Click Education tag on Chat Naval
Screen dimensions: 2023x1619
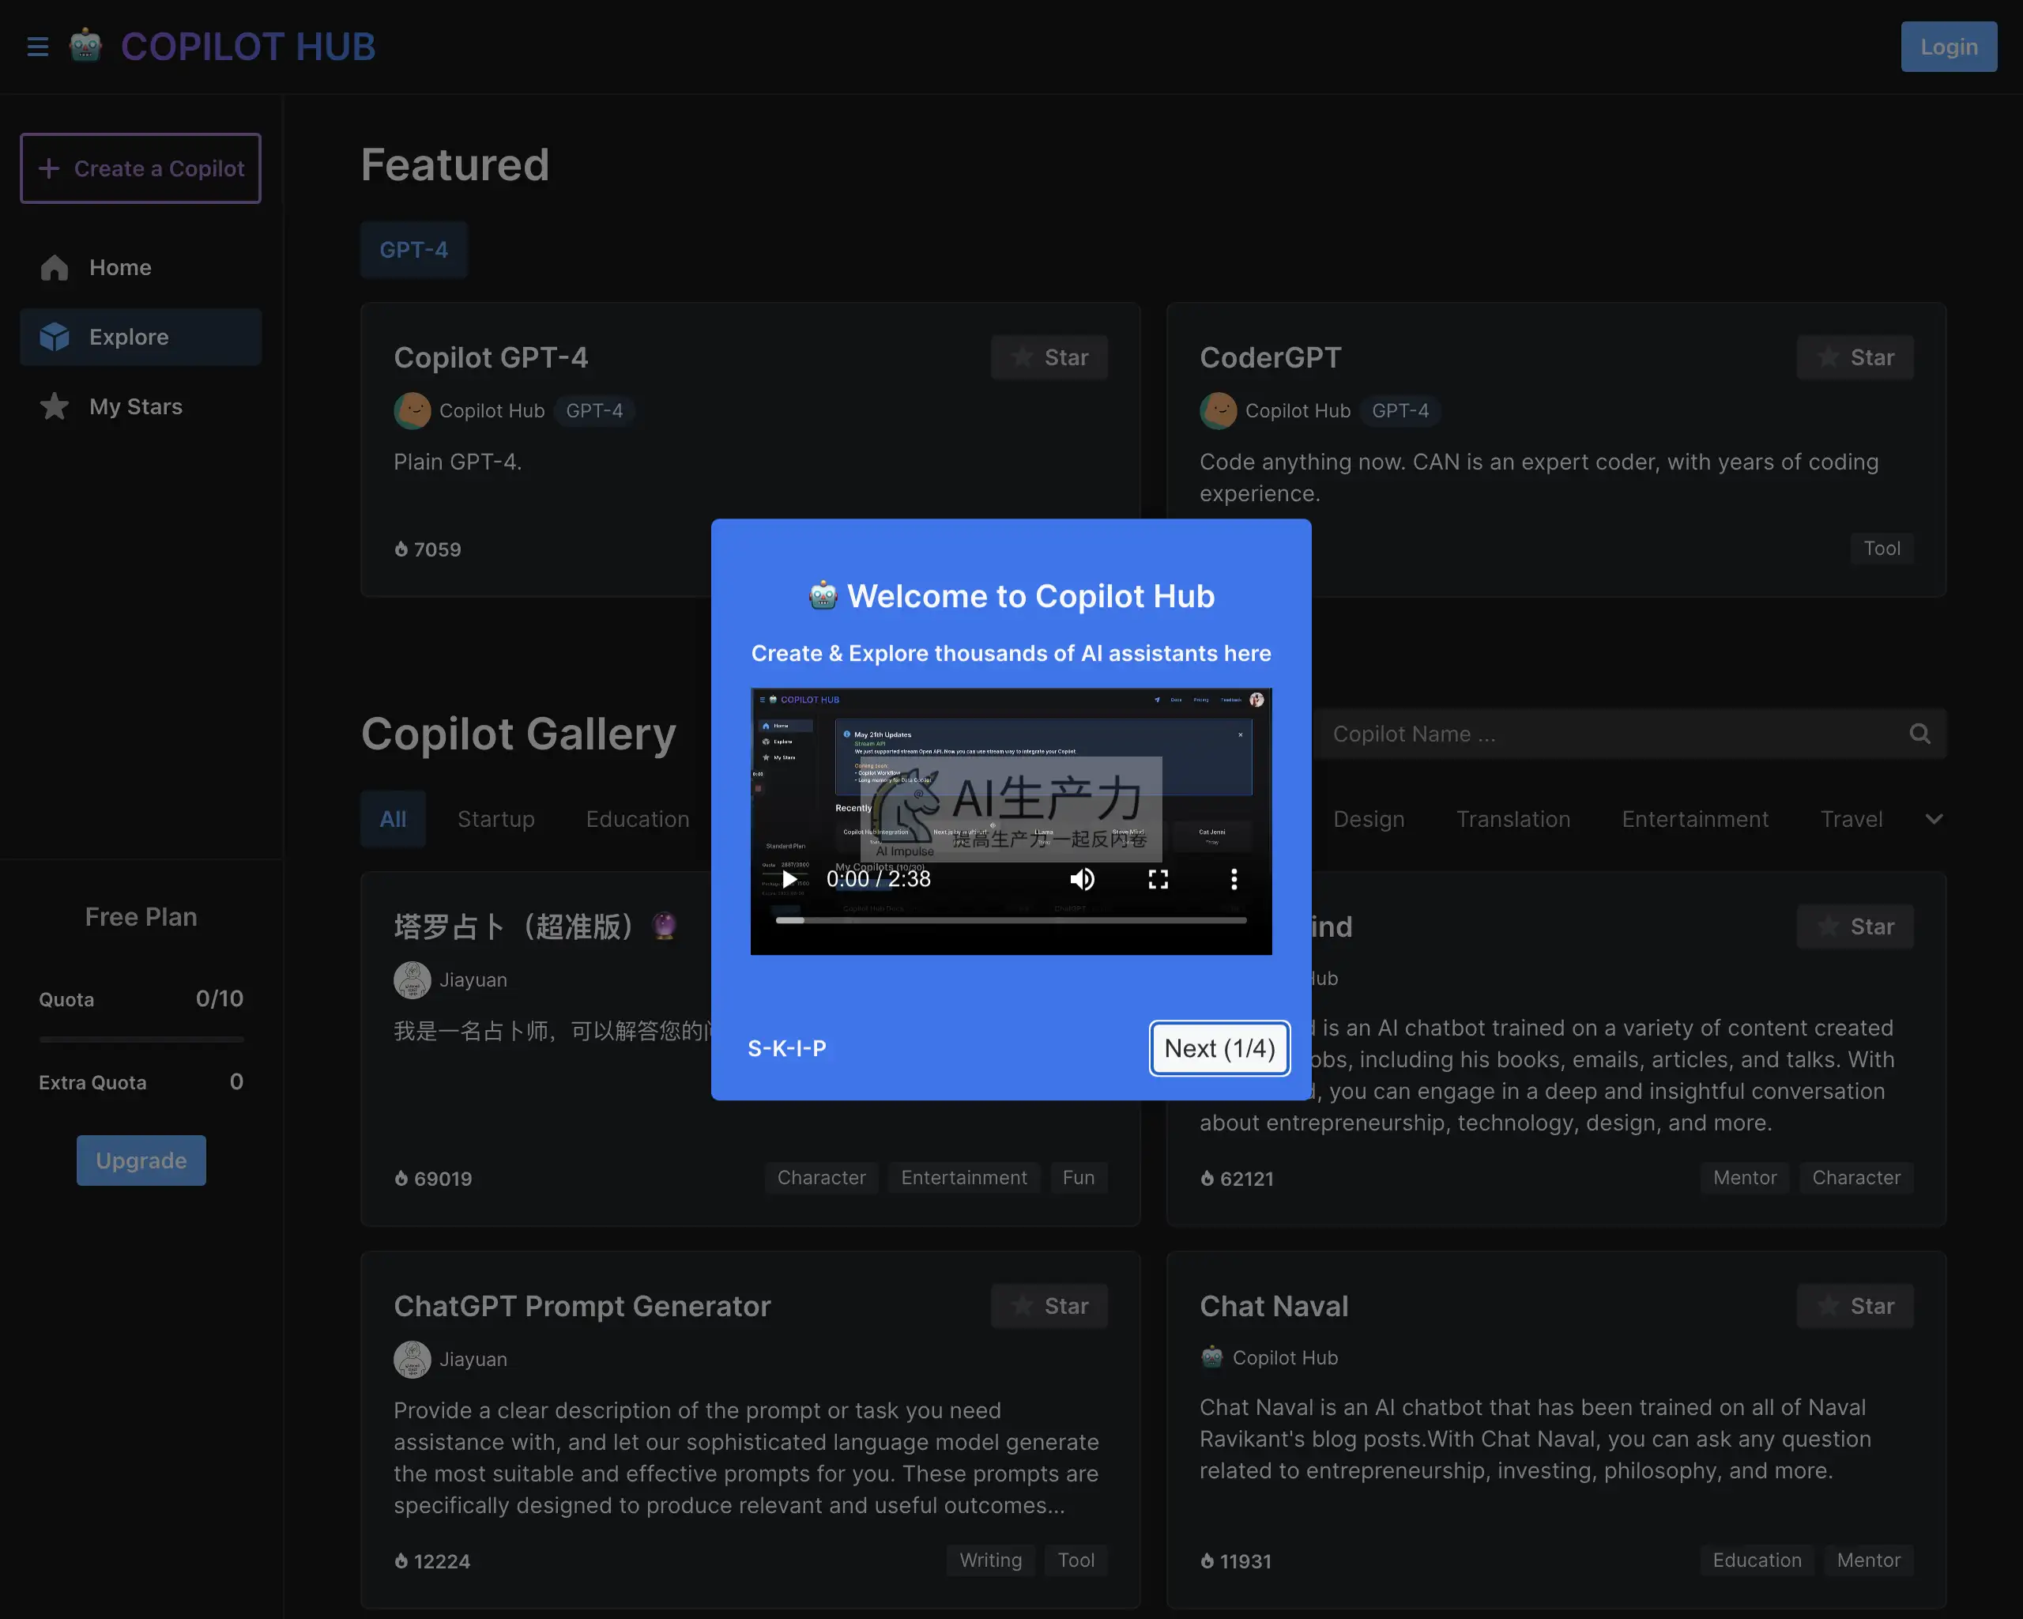point(1757,1560)
